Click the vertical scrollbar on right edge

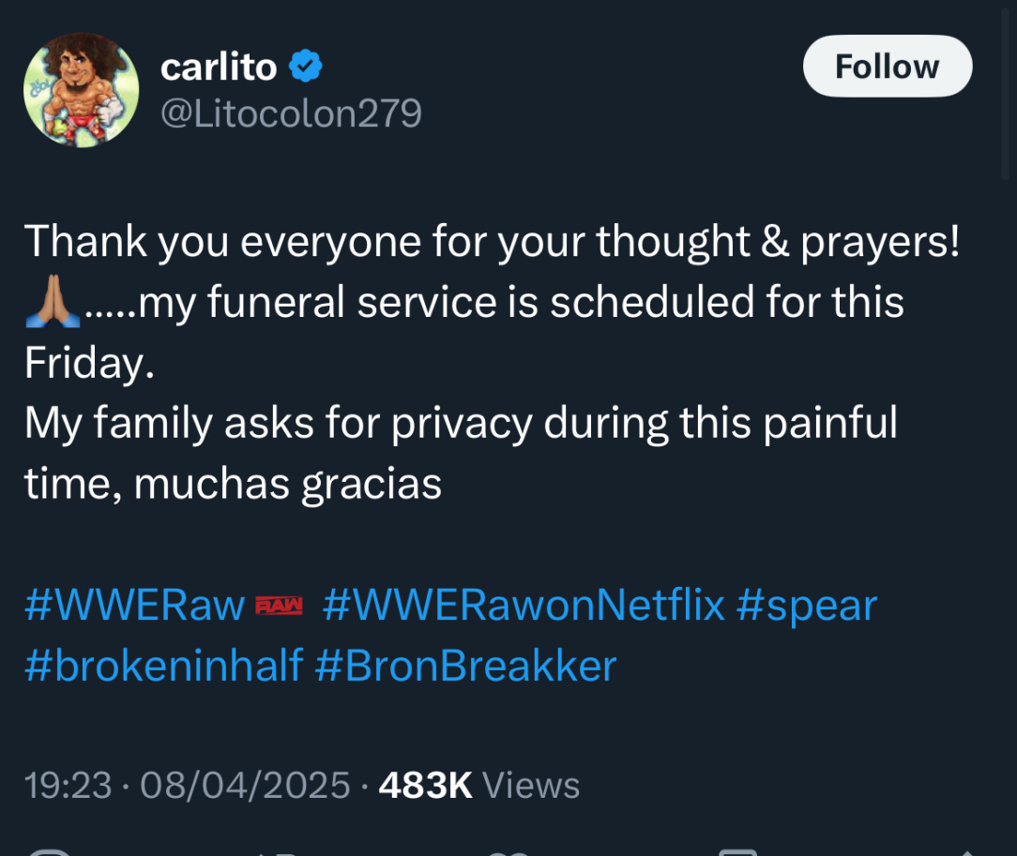(x=1006, y=94)
